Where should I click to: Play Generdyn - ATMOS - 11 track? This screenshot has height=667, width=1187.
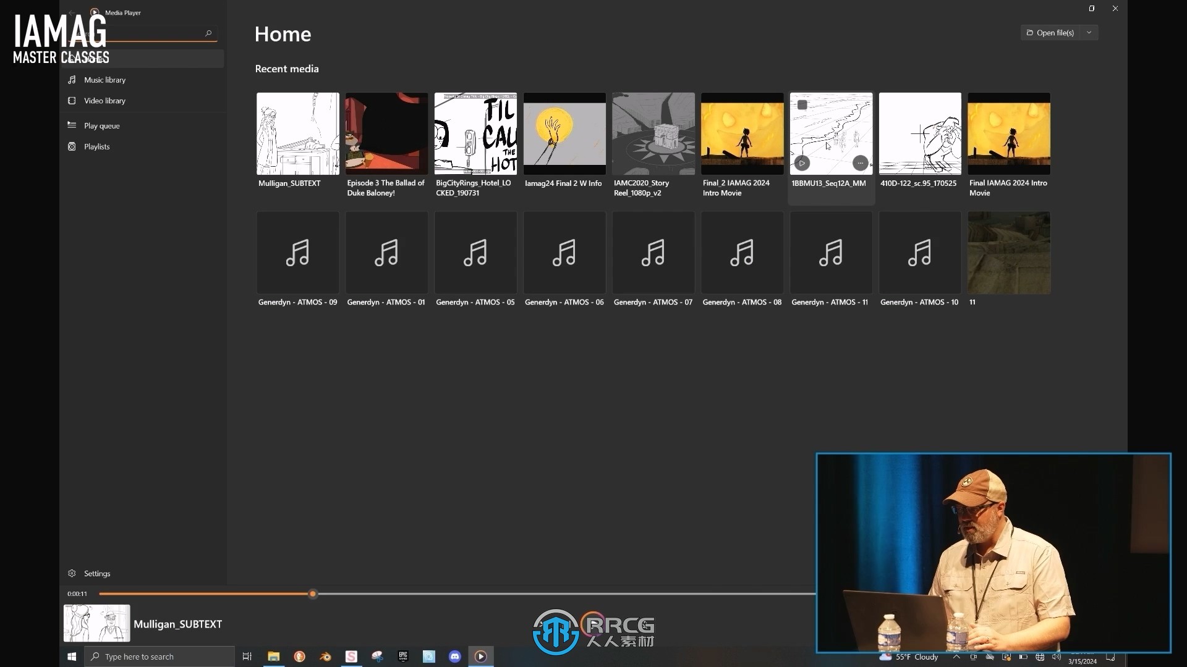(x=831, y=253)
